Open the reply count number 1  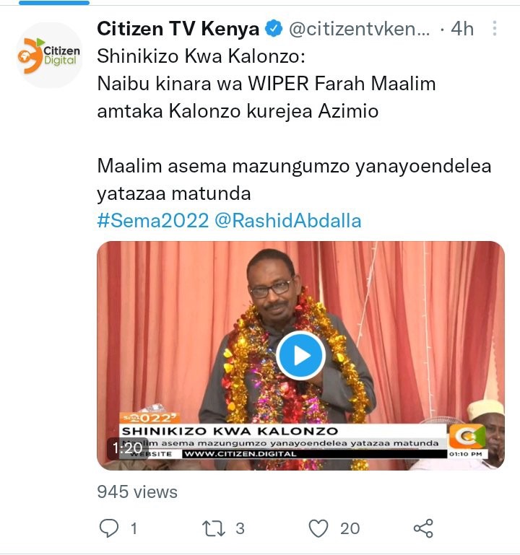coord(134,528)
